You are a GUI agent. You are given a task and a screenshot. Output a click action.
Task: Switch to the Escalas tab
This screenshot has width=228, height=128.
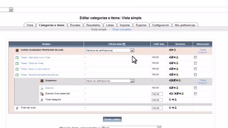coord(75,25)
